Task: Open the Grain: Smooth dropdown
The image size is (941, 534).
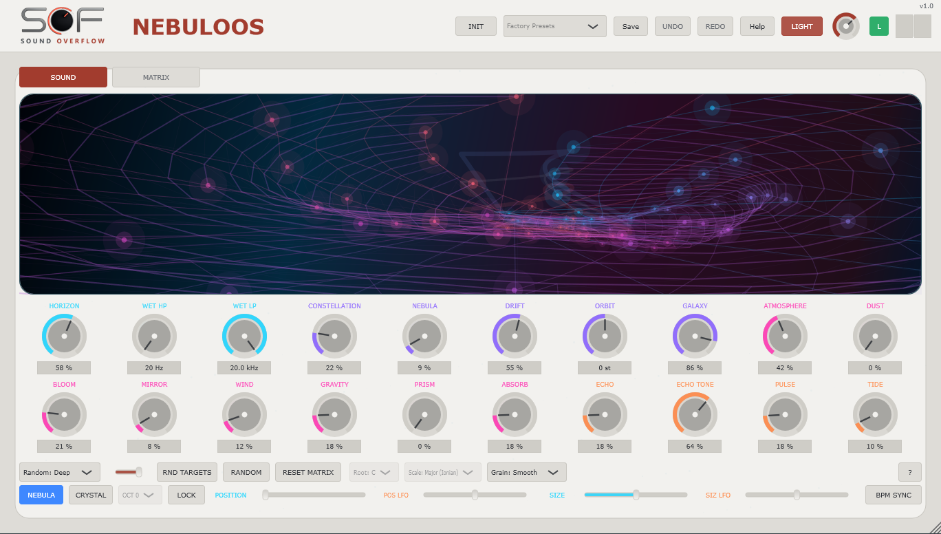Action: [x=527, y=472]
